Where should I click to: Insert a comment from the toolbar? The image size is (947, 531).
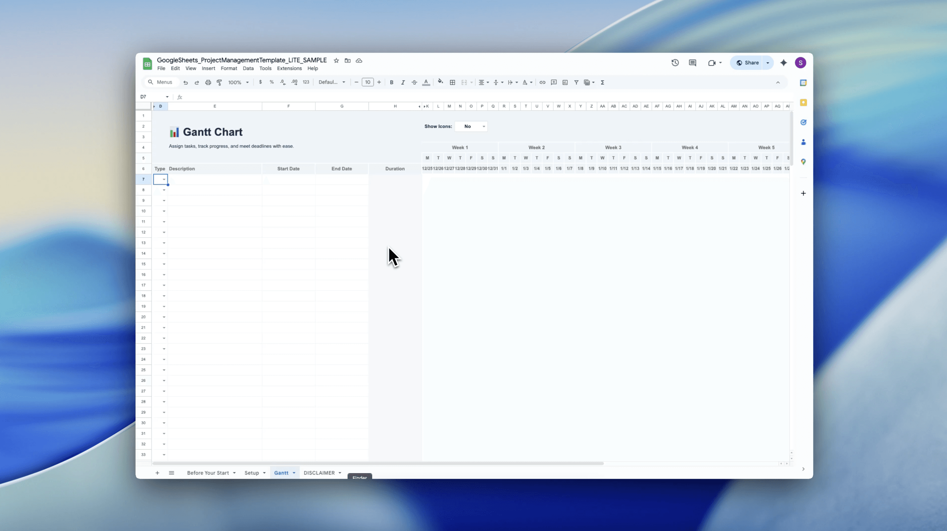tap(554, 82)
